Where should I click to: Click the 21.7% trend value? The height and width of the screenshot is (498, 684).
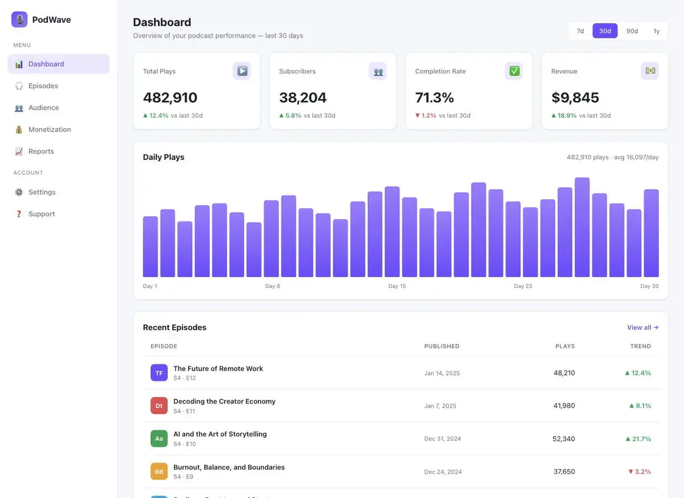point(638,439)
